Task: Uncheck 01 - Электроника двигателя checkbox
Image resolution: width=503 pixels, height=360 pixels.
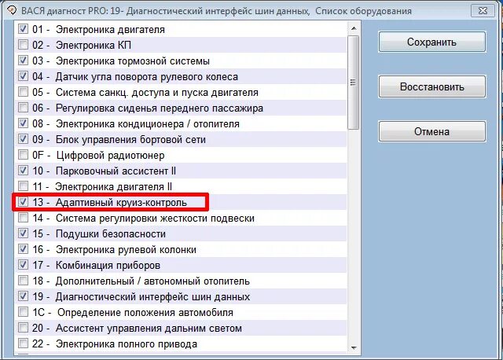Action: click(23, 29)
